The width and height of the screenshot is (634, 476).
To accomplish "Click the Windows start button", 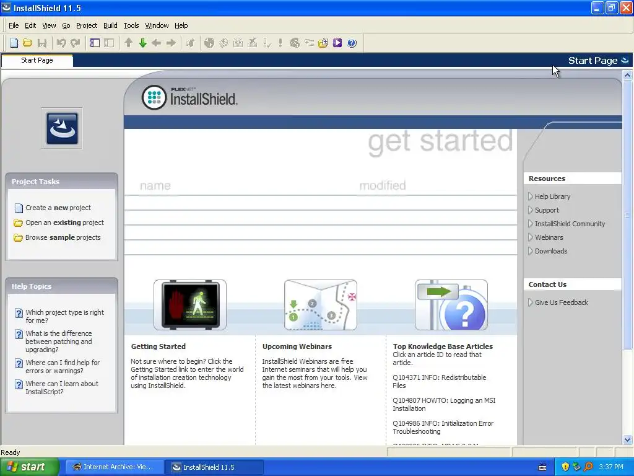I will tap(30, 467).
